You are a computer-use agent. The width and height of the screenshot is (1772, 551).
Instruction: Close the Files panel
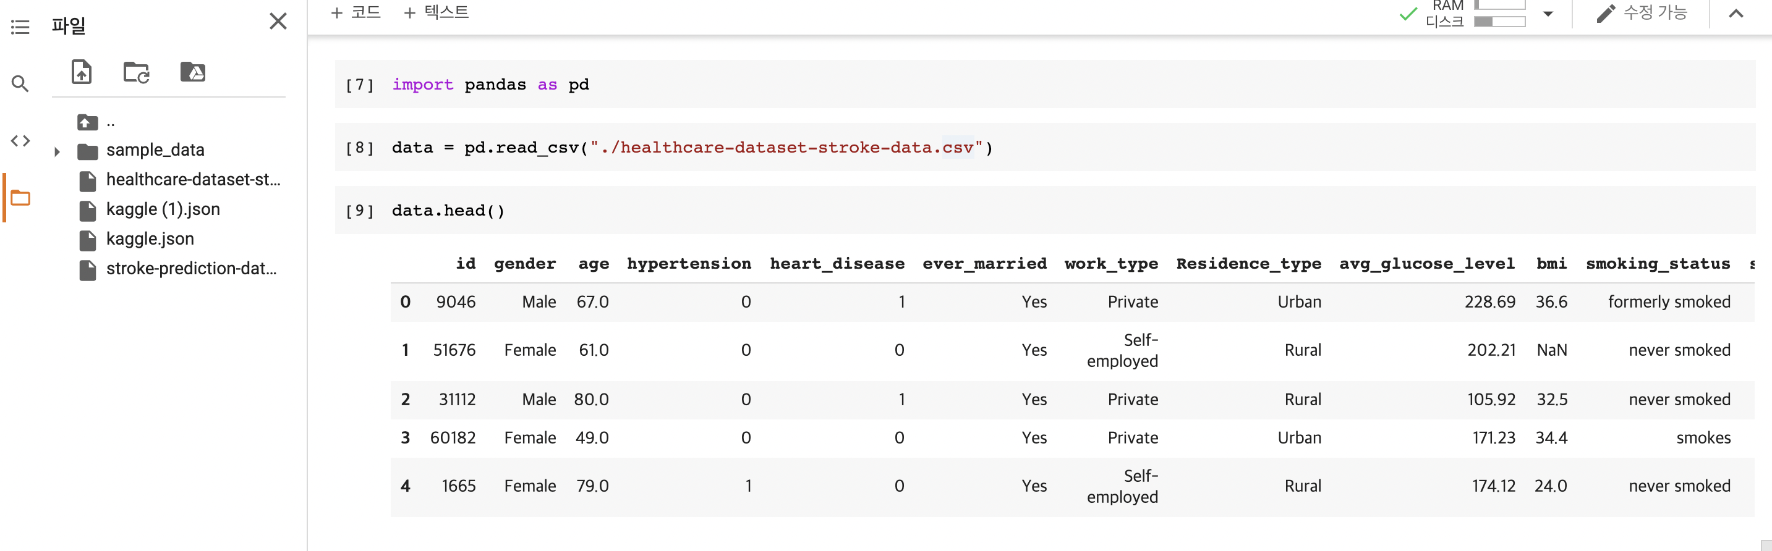point(278,21)
